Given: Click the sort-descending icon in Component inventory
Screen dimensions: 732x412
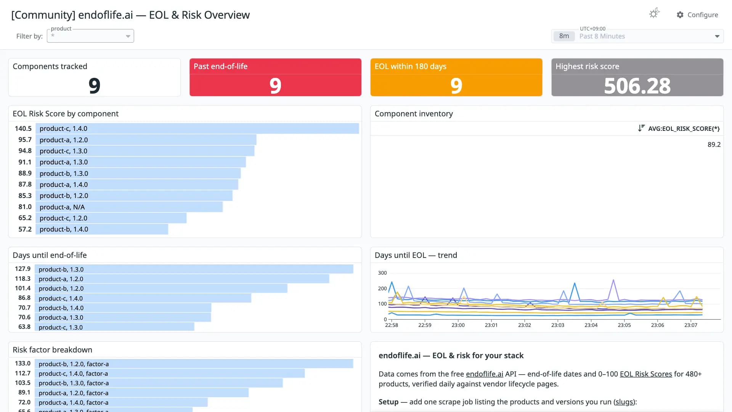Looking at the screenshot, I should 641,128.
